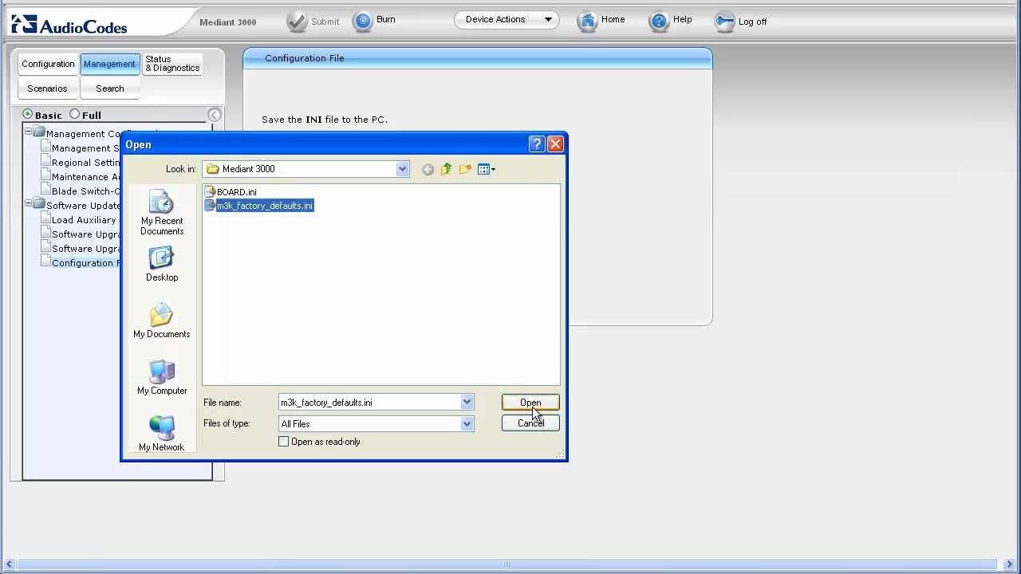
Task: Switch to the Status & Diagnostics tab
Action: pyautogui.click(x=172, y=64)
